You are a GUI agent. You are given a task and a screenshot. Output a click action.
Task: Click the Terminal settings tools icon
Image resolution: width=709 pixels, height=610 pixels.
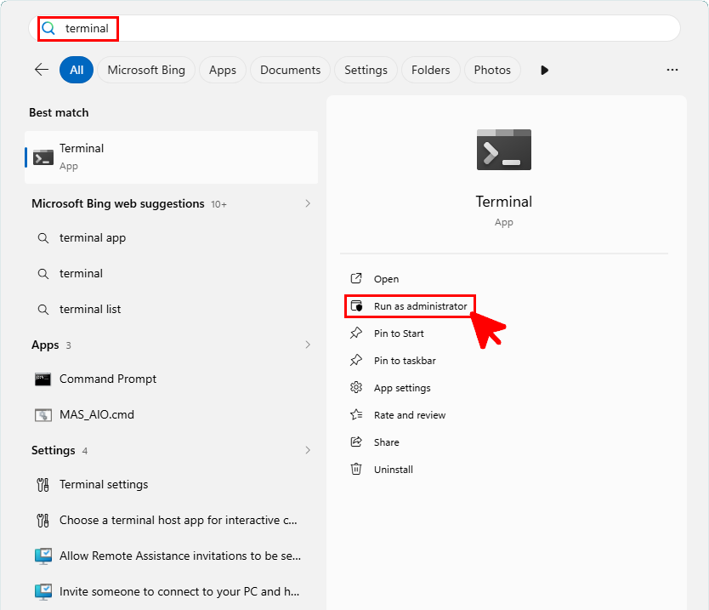coord(43,485)
